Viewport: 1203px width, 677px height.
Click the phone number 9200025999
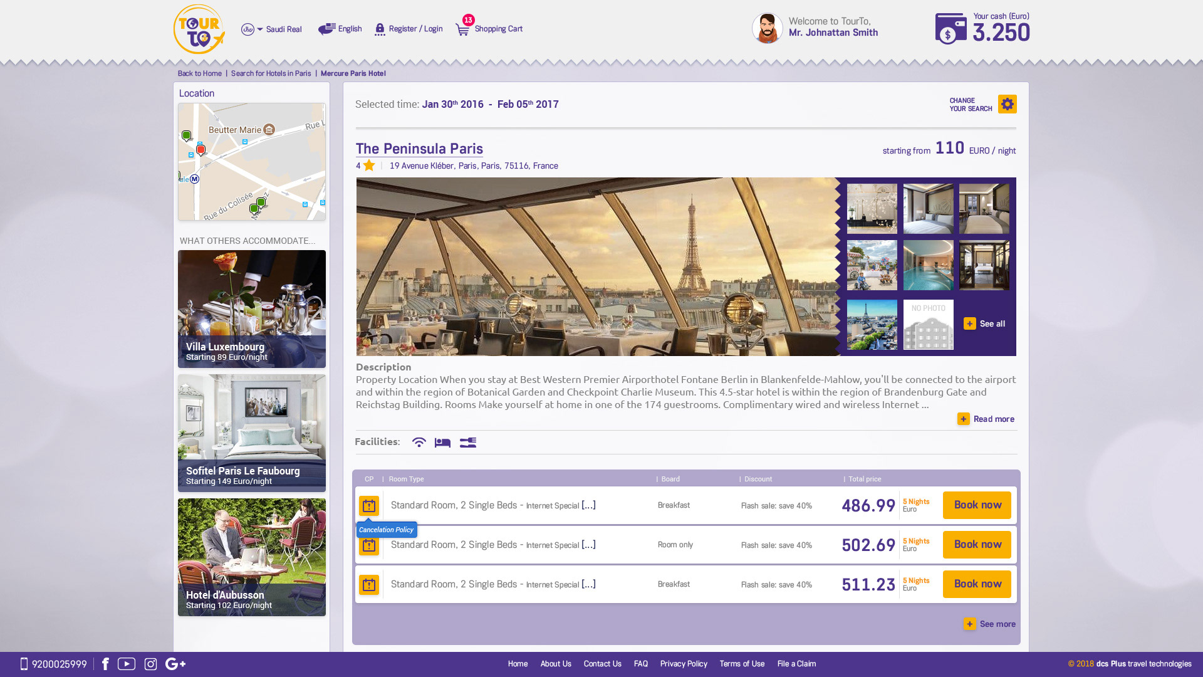point(54,664)
